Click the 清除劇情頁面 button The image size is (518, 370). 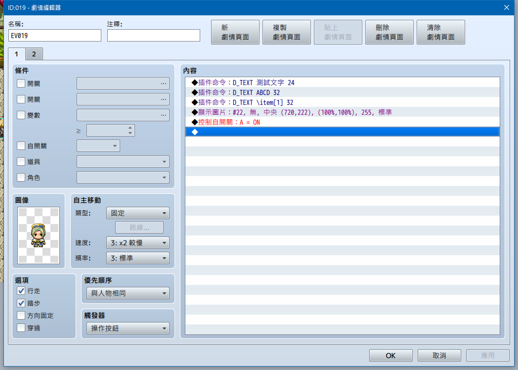[441, 33]
